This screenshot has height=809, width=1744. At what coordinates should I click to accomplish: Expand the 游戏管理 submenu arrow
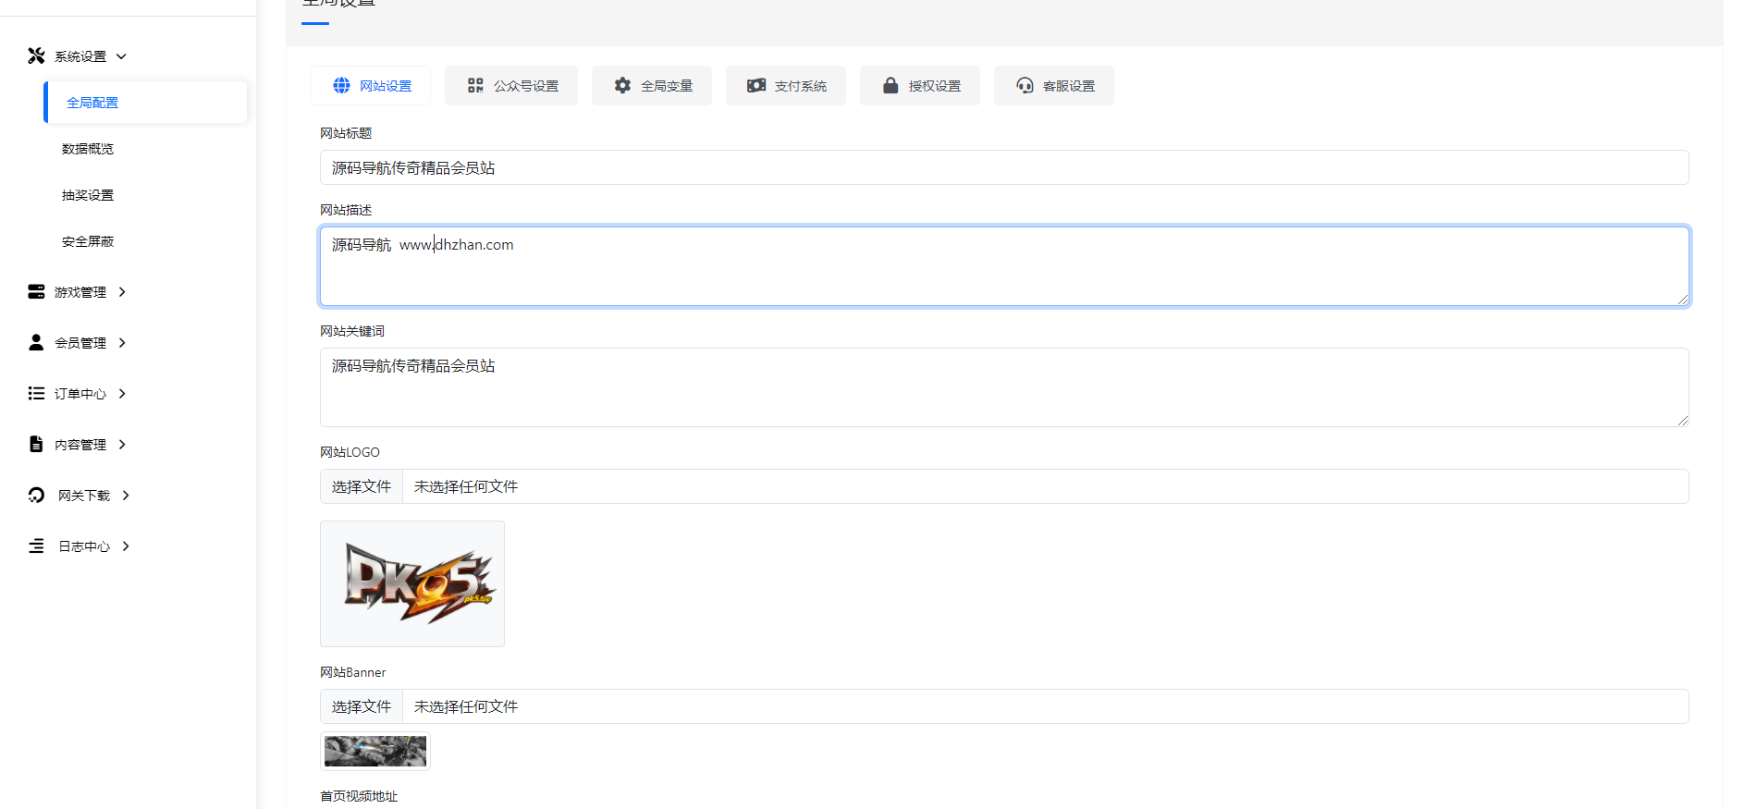point(122,292)
